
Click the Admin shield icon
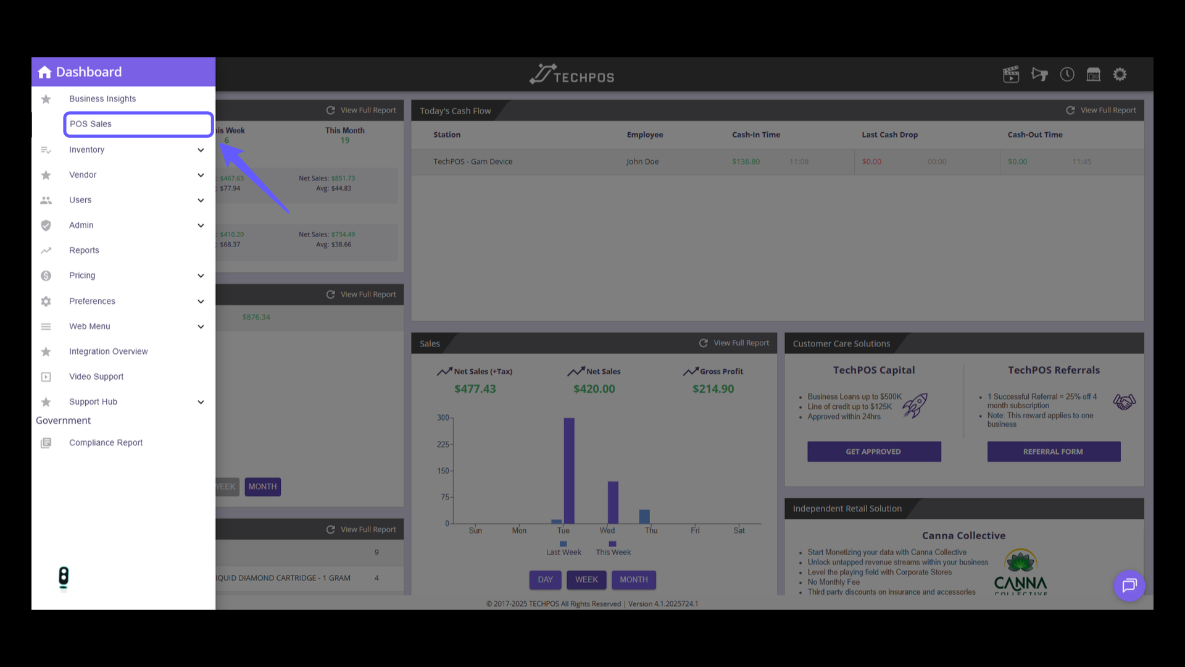(46, 225)
